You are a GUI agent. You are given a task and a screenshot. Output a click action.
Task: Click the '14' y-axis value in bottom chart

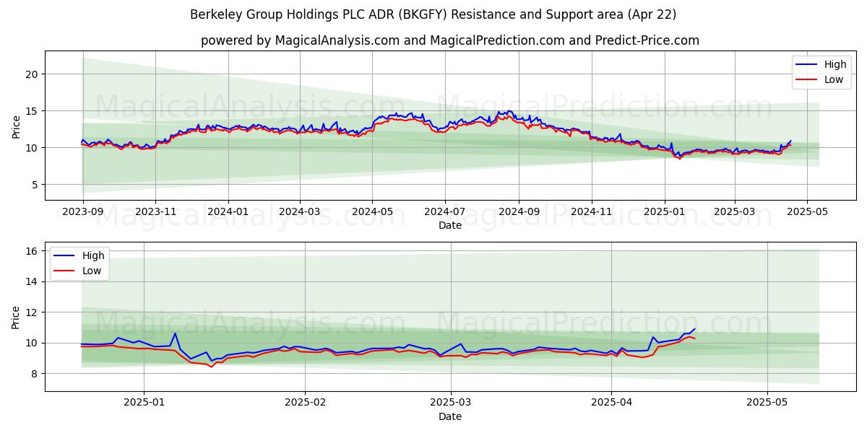tap(33, 281)
